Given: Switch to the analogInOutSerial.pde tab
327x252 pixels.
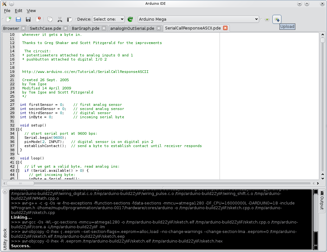Looking at the screenshot, I should click(x=132, y=29).
